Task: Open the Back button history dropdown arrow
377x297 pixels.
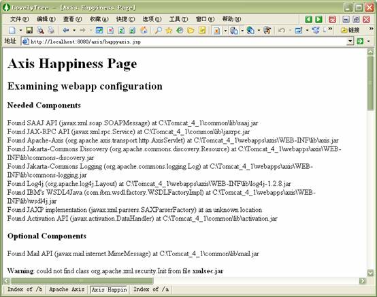Action: pos(74,31)
